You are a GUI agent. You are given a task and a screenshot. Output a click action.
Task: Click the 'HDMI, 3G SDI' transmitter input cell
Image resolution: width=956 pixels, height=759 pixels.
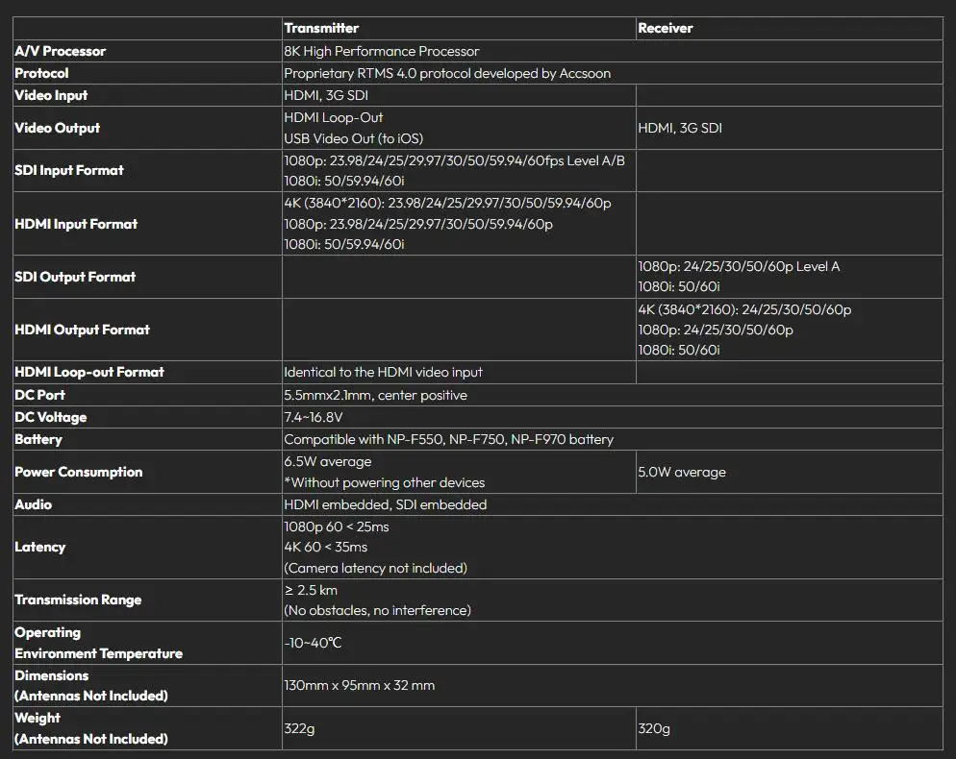326,95
